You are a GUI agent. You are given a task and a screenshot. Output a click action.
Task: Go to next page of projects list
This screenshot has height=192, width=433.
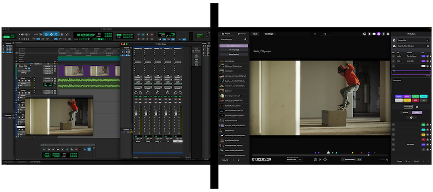238,160
